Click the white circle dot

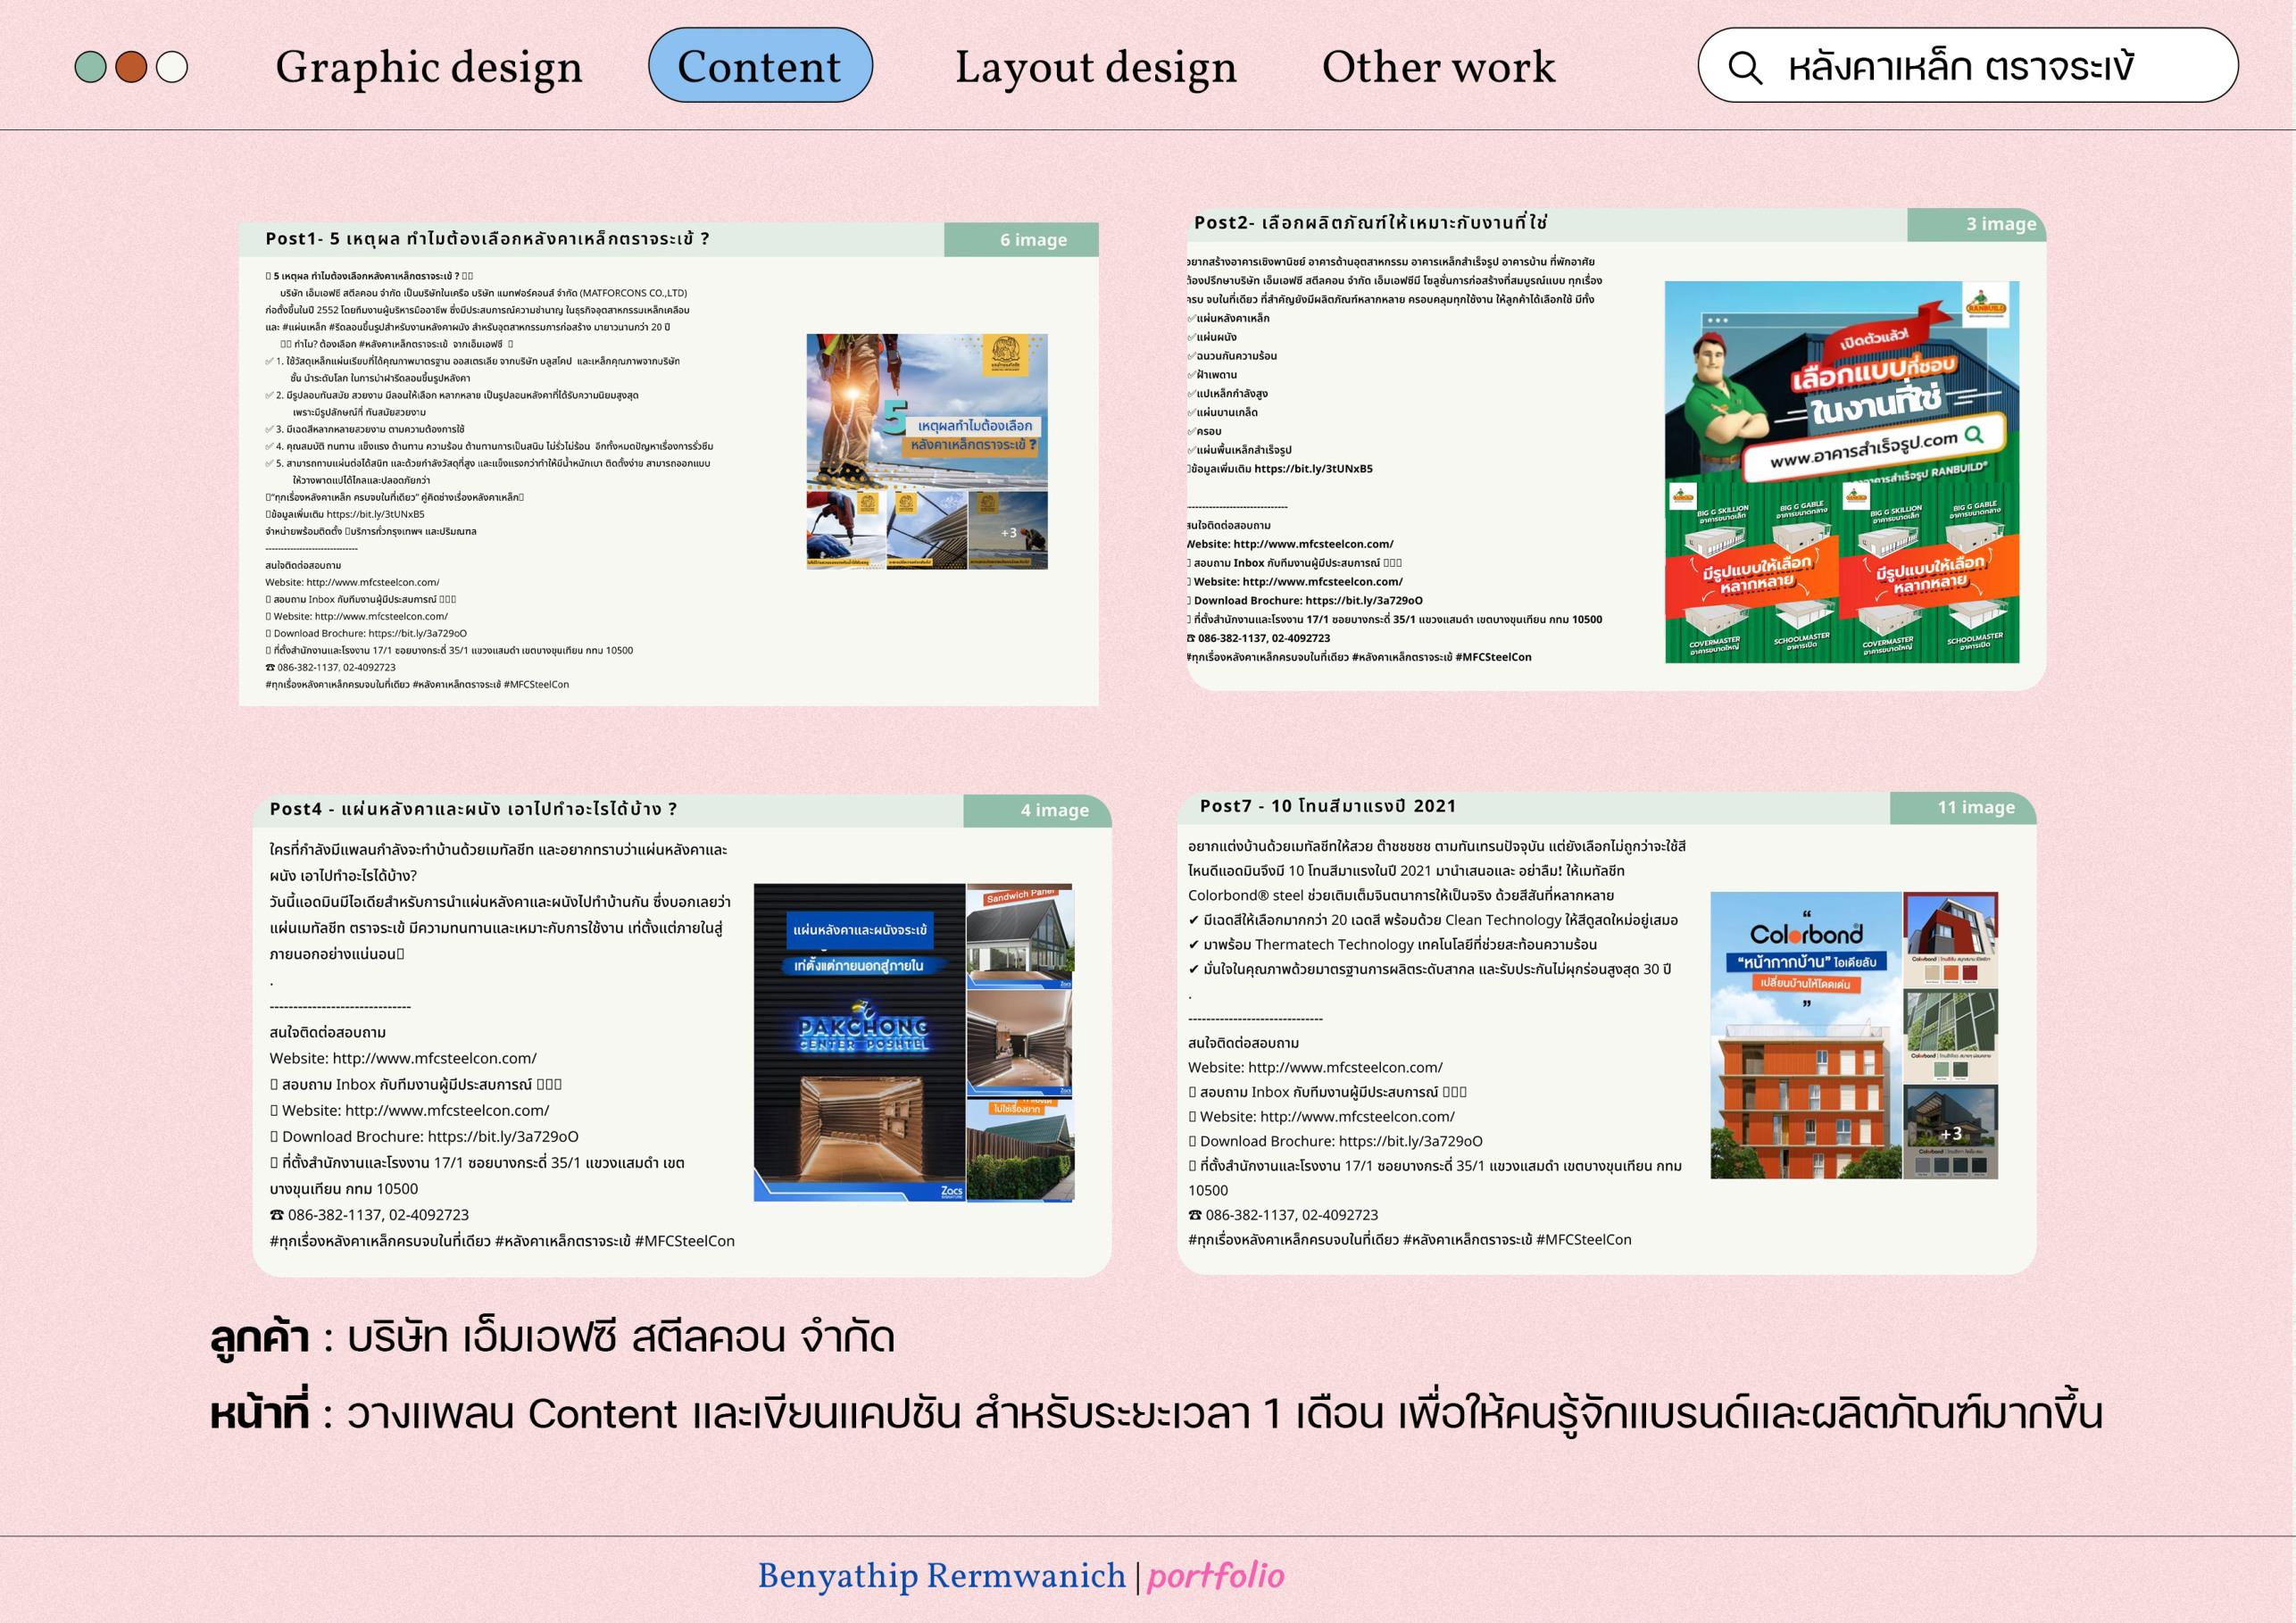[172, 67]
